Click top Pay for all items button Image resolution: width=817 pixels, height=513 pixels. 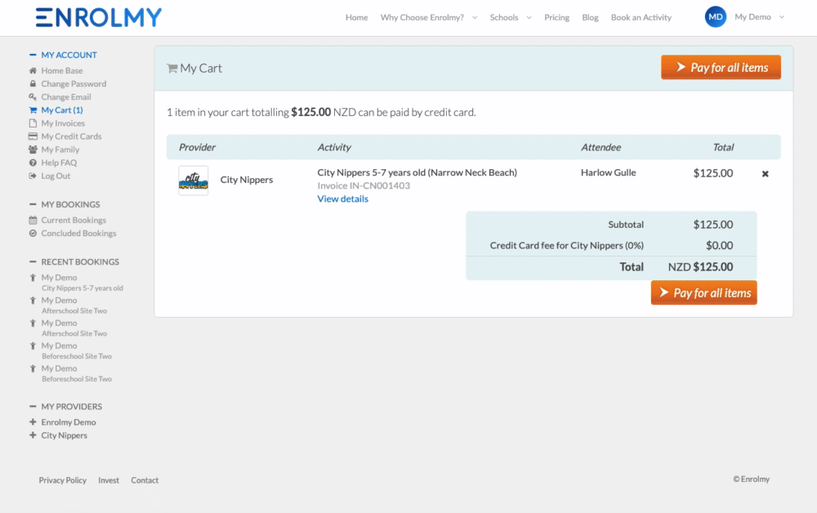[721, 67]
